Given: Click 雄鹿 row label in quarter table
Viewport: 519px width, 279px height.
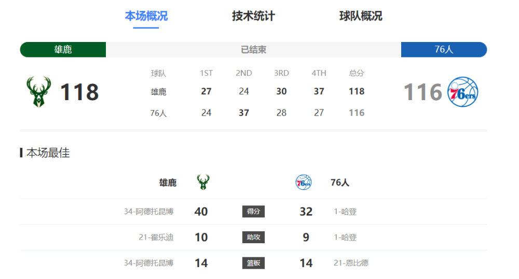Looking at the screenshot, I should click(x=158, y=92).
